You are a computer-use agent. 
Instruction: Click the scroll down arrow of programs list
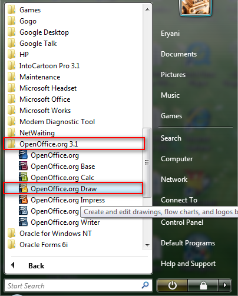(147, 245)
